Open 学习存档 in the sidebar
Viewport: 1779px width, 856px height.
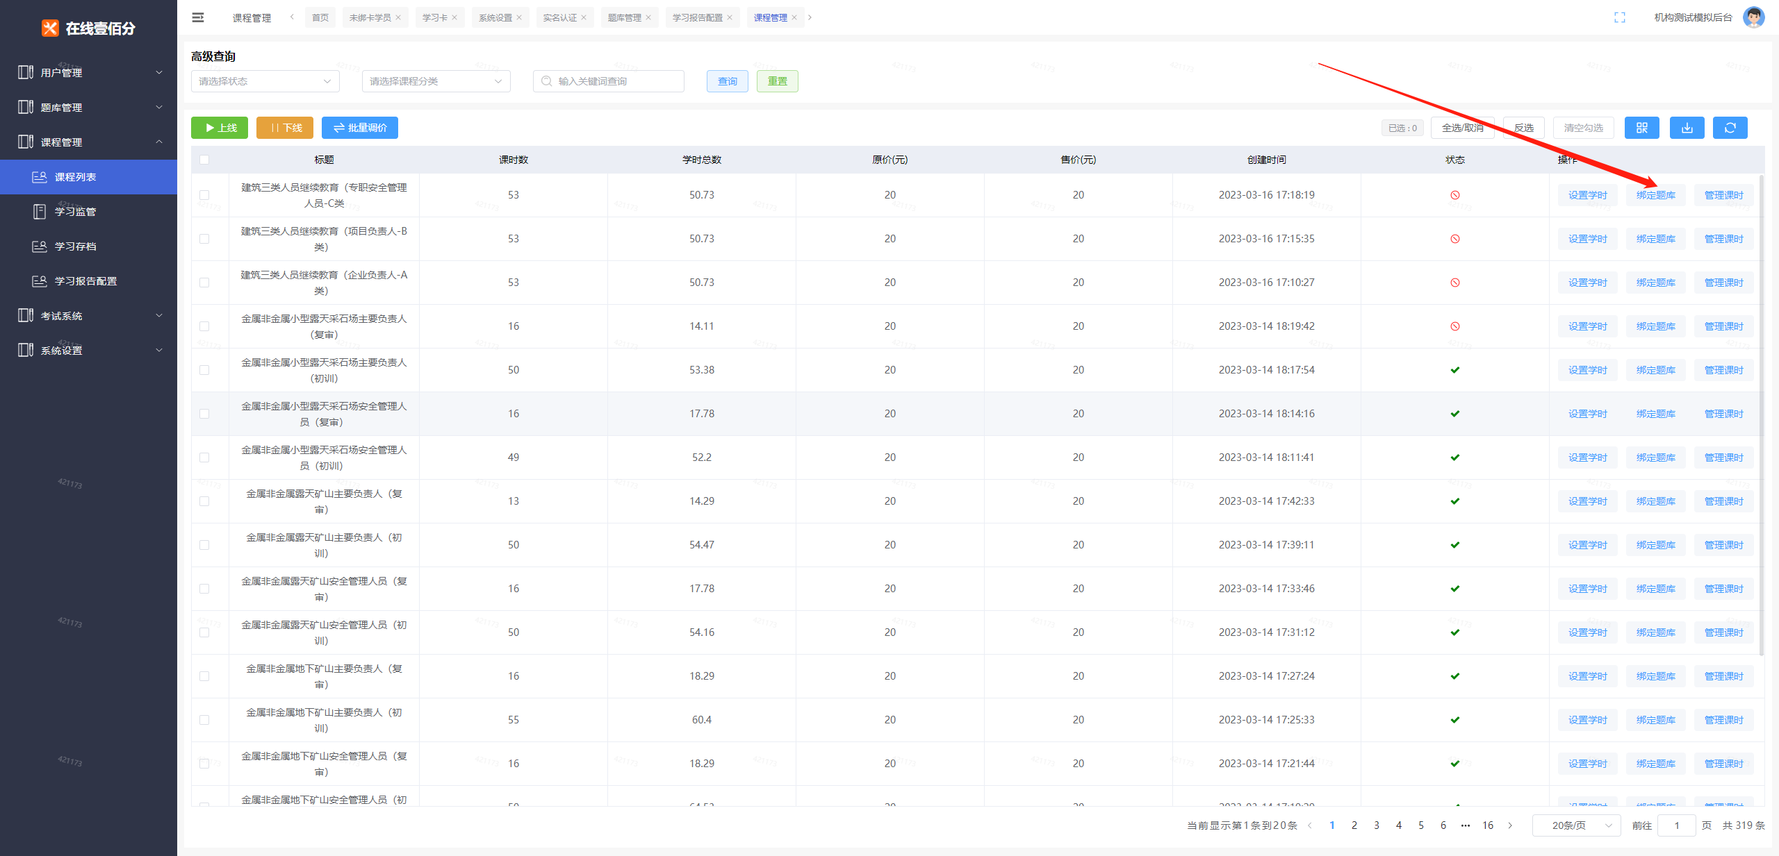tap(88, 246)
